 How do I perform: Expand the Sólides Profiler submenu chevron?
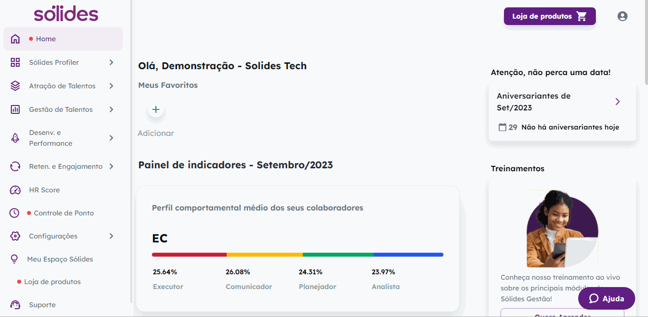coord(112,62)
